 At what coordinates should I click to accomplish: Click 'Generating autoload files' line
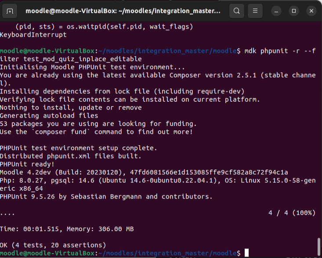click(49, 116)
